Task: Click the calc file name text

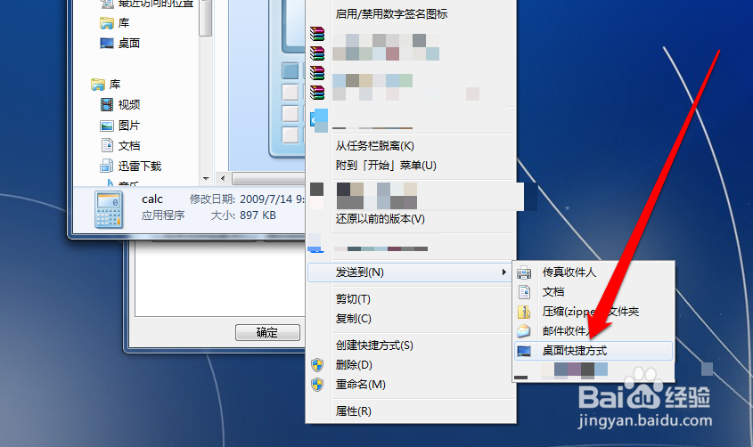Action: [152, 199]
